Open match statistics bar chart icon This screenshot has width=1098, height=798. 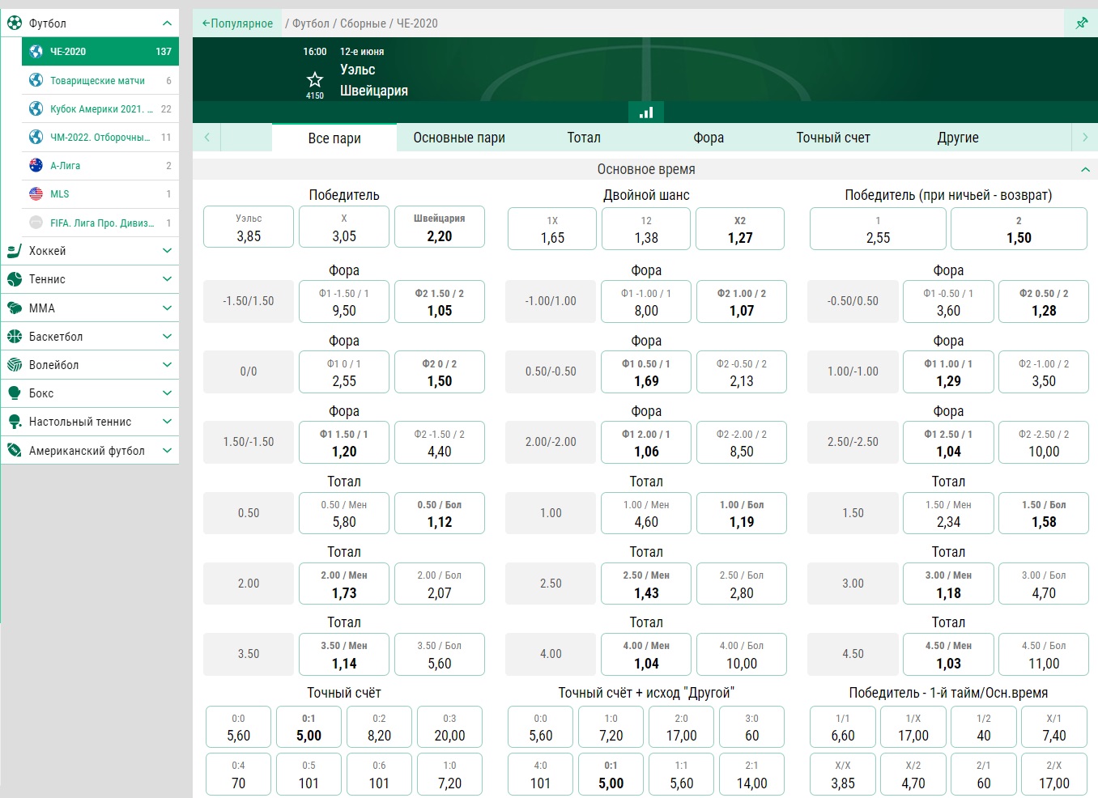(646, 112)
